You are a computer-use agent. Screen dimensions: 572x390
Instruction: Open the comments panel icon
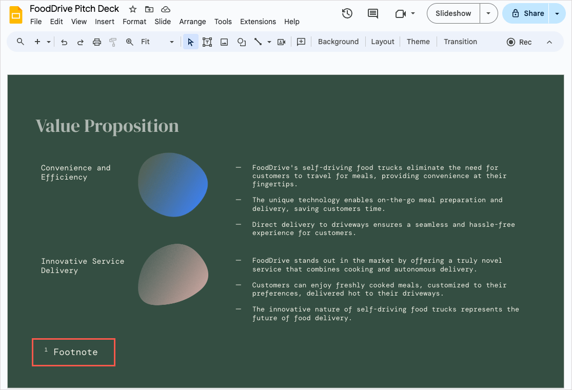373,13
